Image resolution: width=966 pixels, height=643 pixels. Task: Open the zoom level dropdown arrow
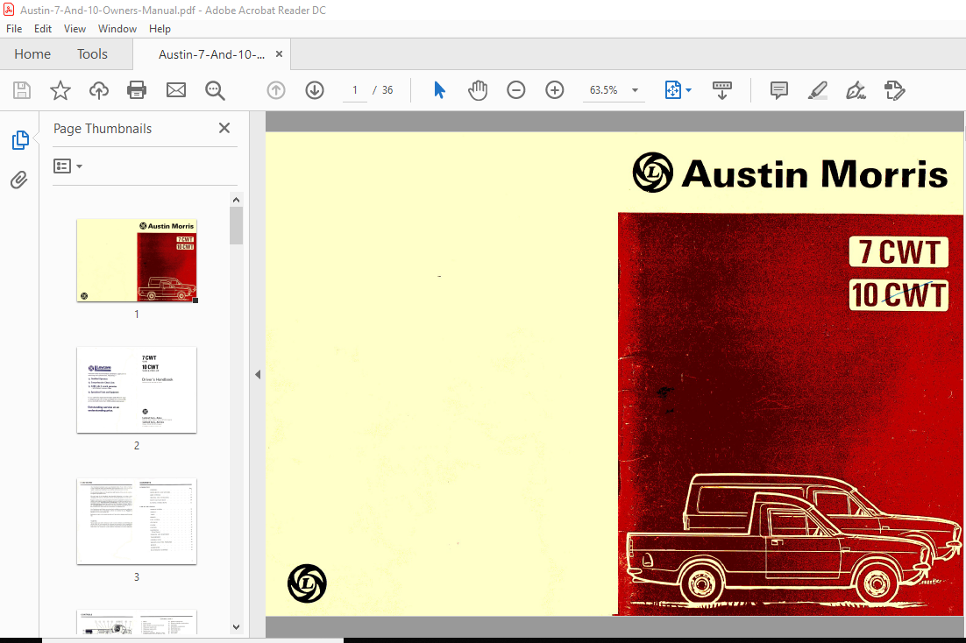635,90
